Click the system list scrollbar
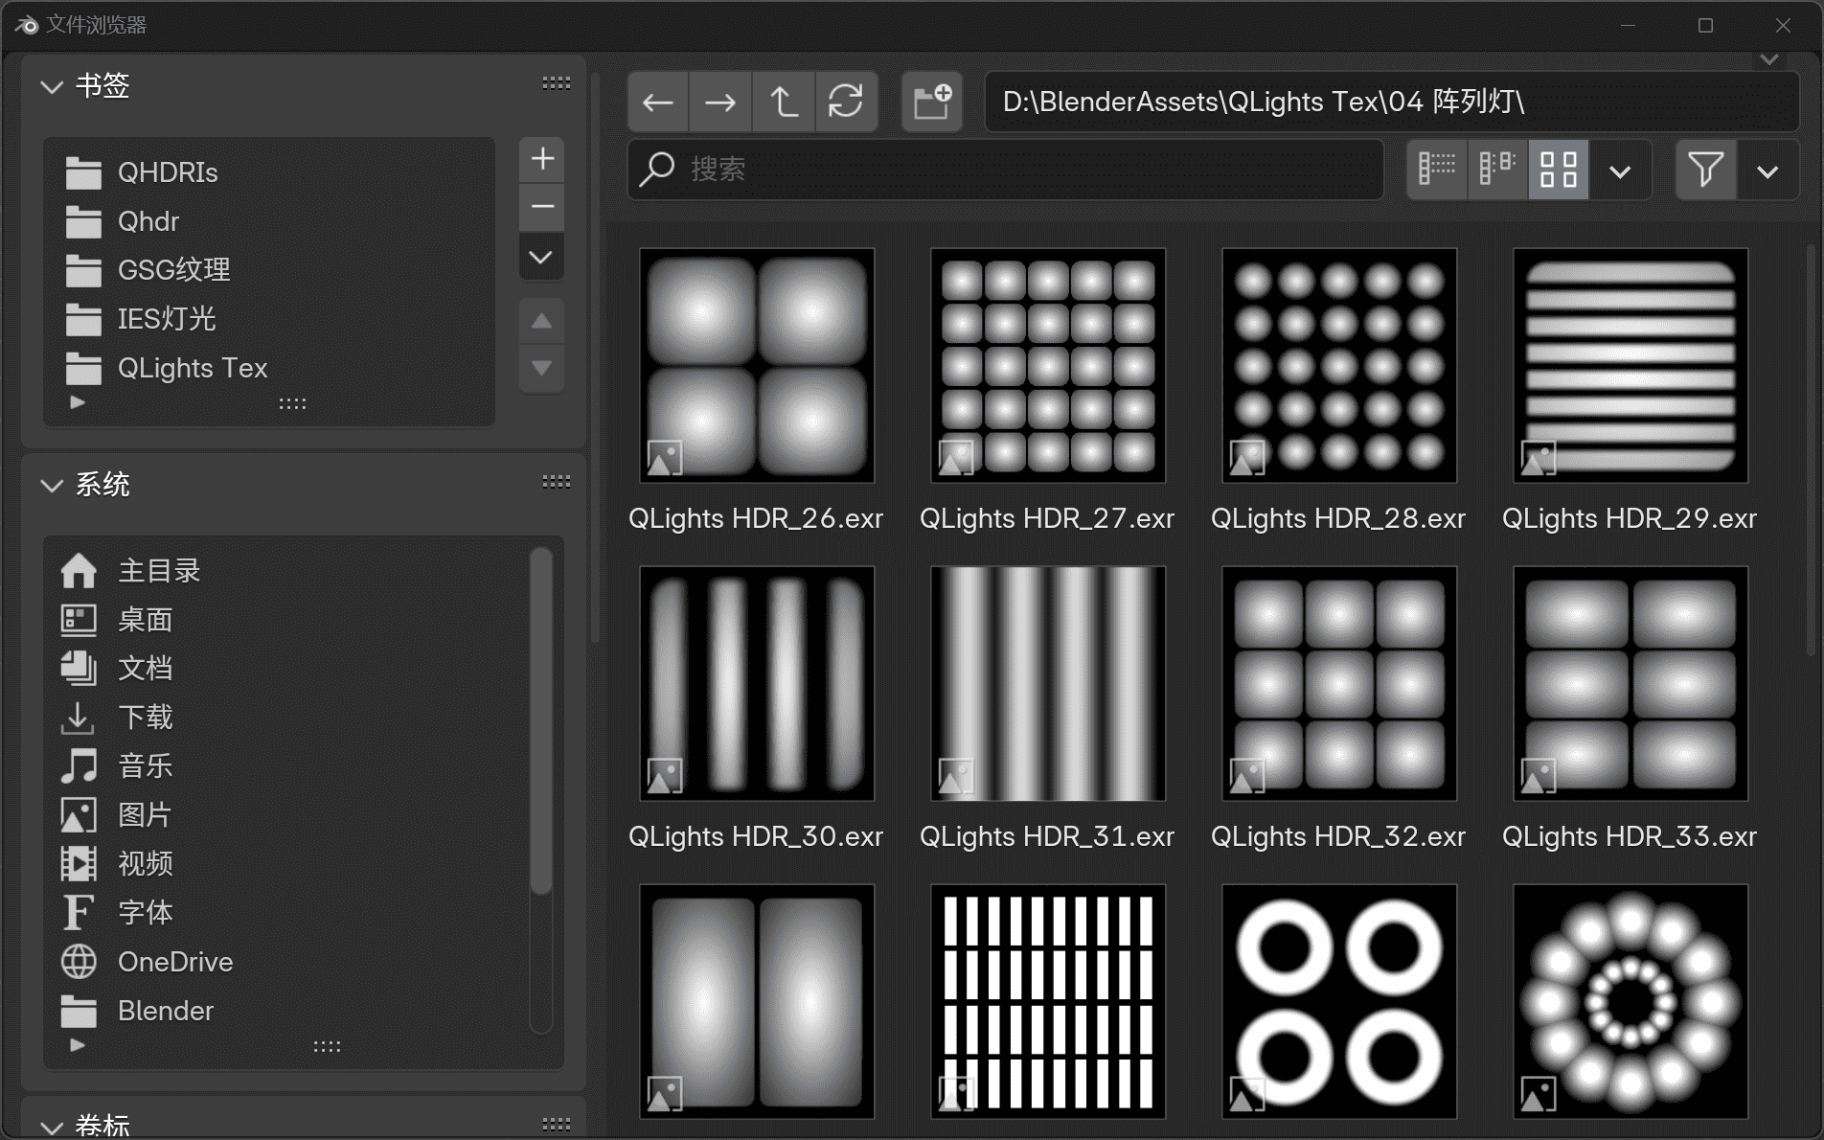1824x1140 pixels. tap(541, 720)
